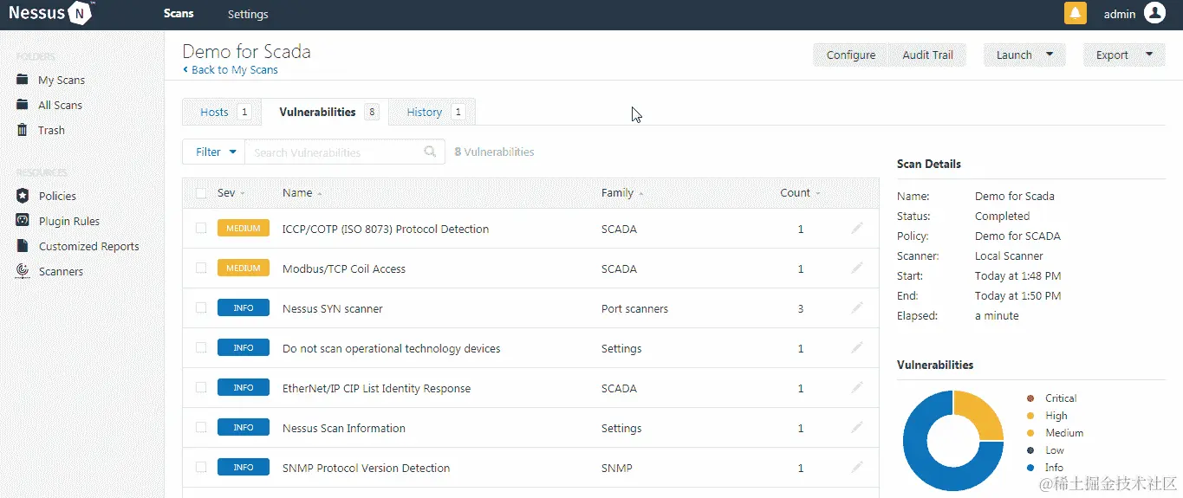This screenshot has width=1183, height=498.
Task: Edit the Do not scan operational row pencil
Action: (x=857, y=348)
